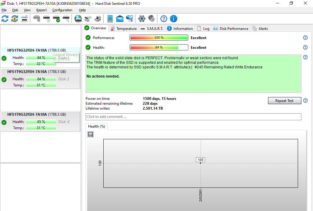The width and height of the screenshot is (313, 211).
Task: Click the globe with disk toolbar icon
Action: tap(78, 19)
